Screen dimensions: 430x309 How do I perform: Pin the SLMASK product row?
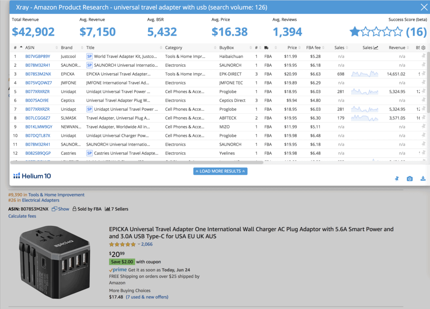[x=423, y=118]
